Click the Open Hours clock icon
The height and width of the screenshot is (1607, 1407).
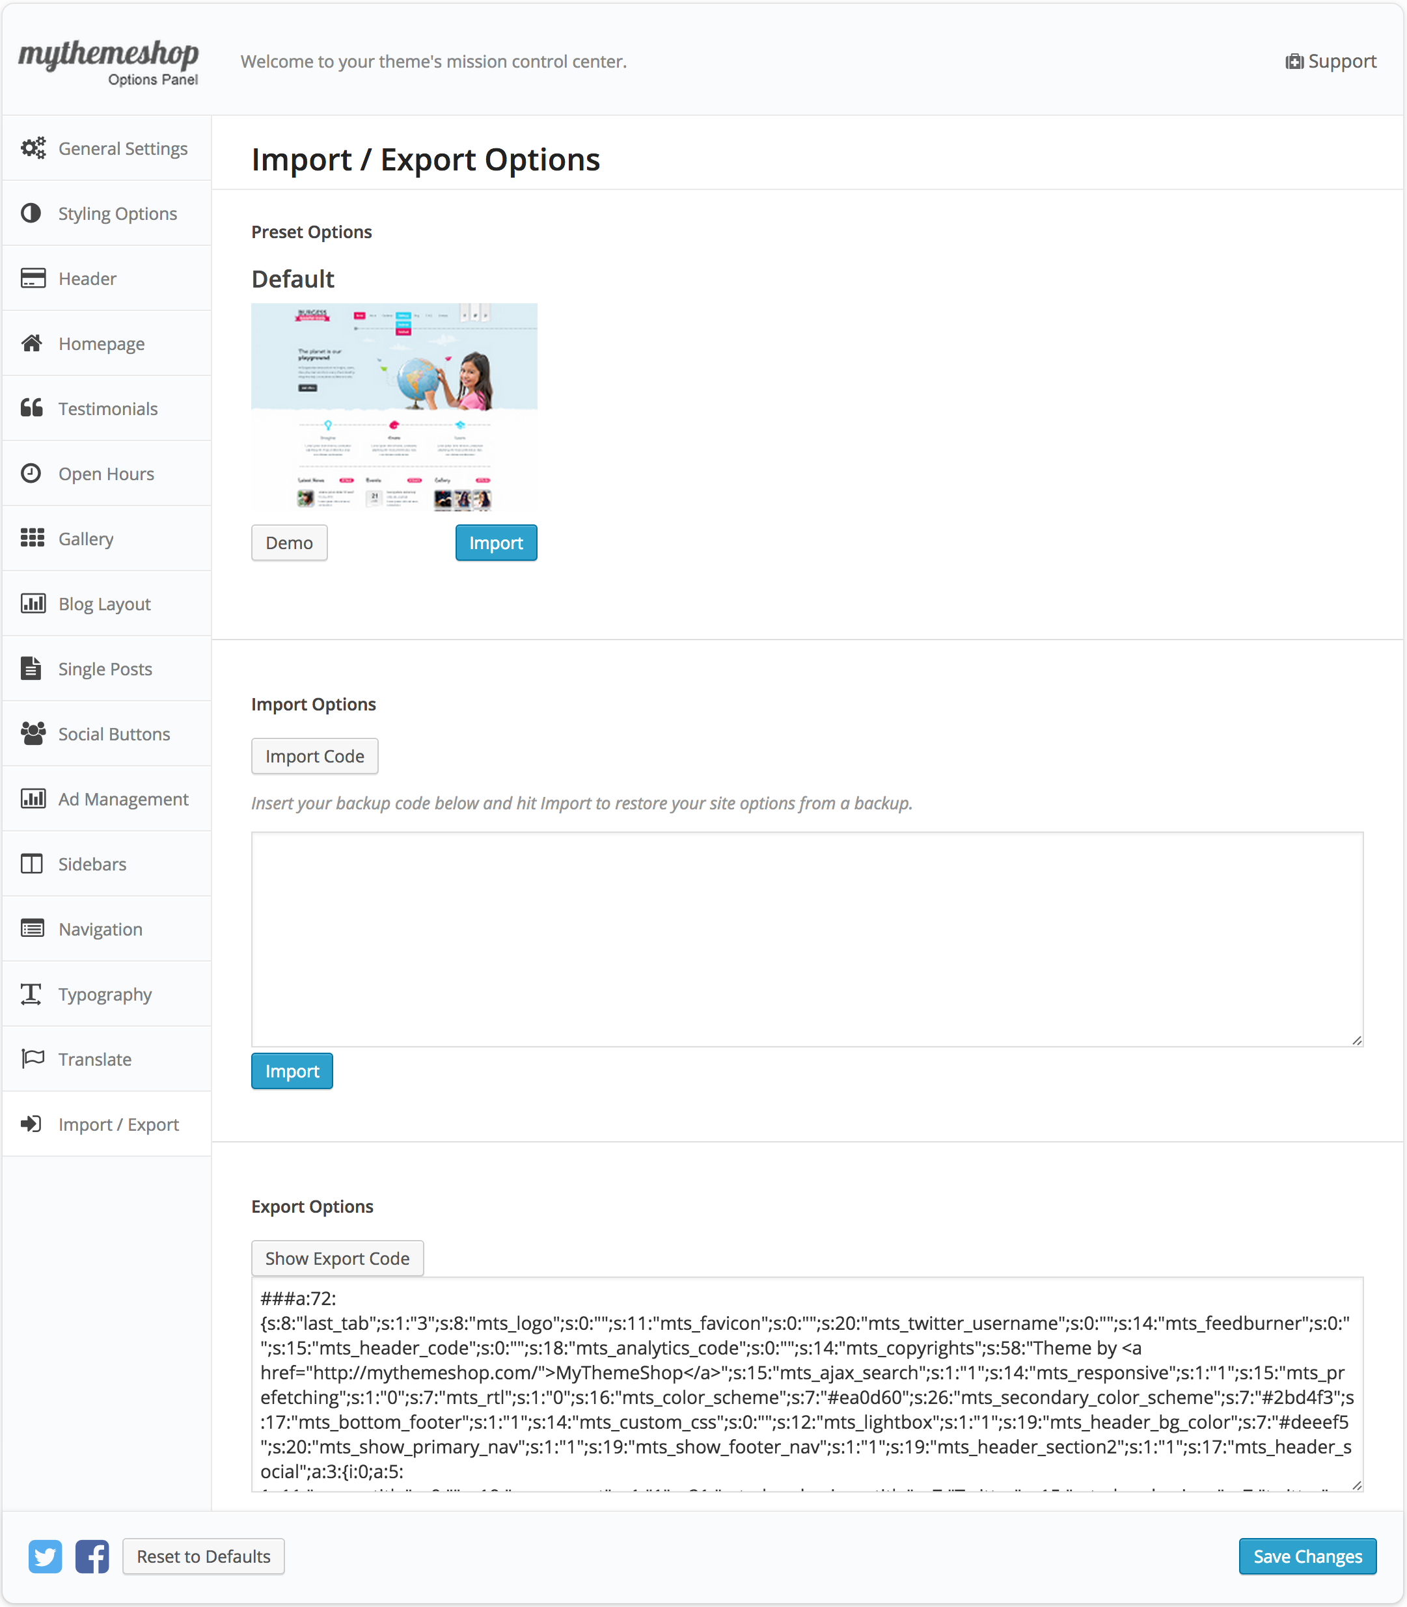click(31, 474)
